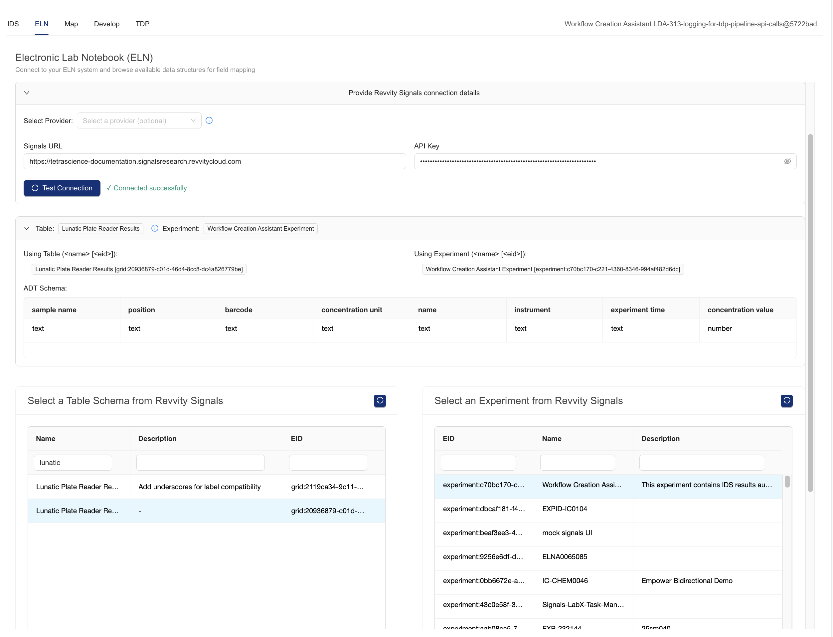The height and width of the screenshot is (637, 833).
Task: Open the Select a provider dropdown
Action: click(139, 120)
